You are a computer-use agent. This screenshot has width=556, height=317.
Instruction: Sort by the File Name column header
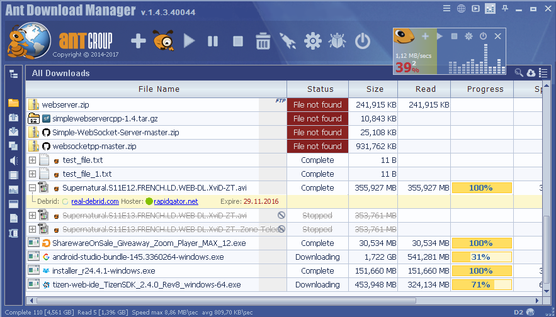tap(156, 89)
